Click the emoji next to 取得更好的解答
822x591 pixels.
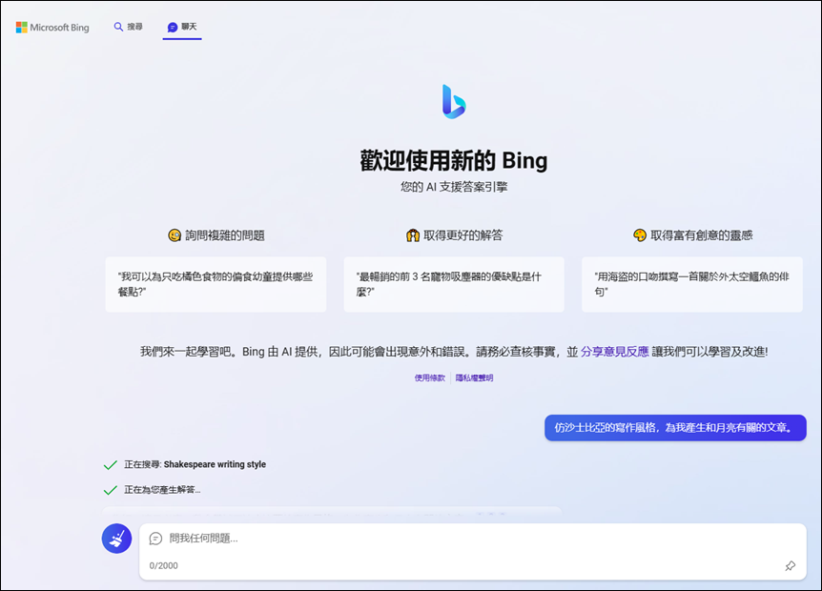click(413, 235)
